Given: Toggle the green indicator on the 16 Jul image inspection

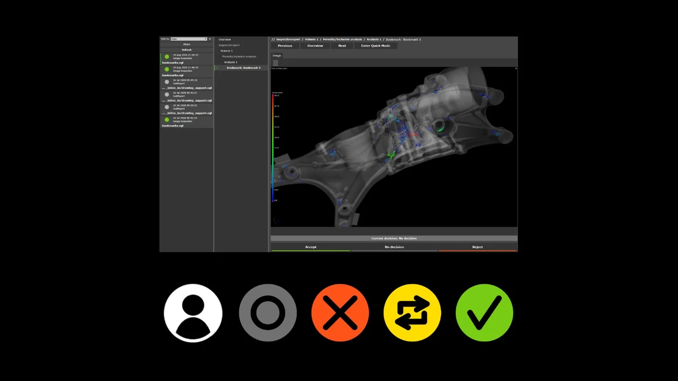Looking at the screenshot, I should (167, 119).
